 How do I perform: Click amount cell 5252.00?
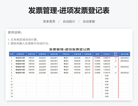coord(77,67)
